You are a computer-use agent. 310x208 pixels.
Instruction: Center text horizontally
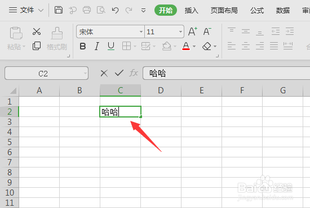coord(246,46)
